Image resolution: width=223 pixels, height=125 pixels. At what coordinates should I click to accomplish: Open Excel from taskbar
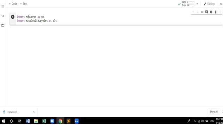44,121
